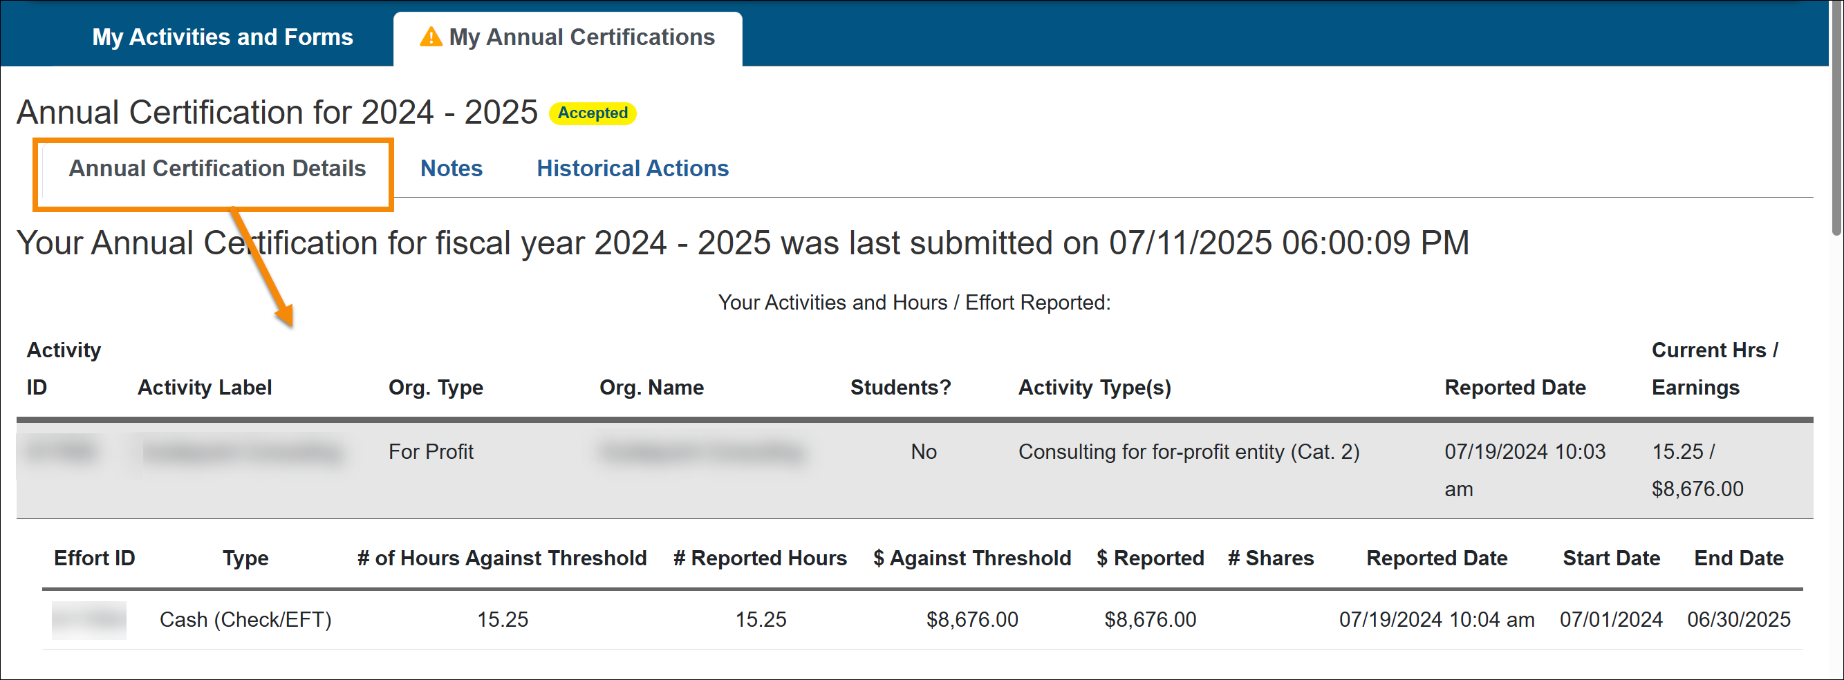The height and width of the screenshot is (680, 1844).
Task: Sort by the Reported Date column
Action: tap(1516, 387)
